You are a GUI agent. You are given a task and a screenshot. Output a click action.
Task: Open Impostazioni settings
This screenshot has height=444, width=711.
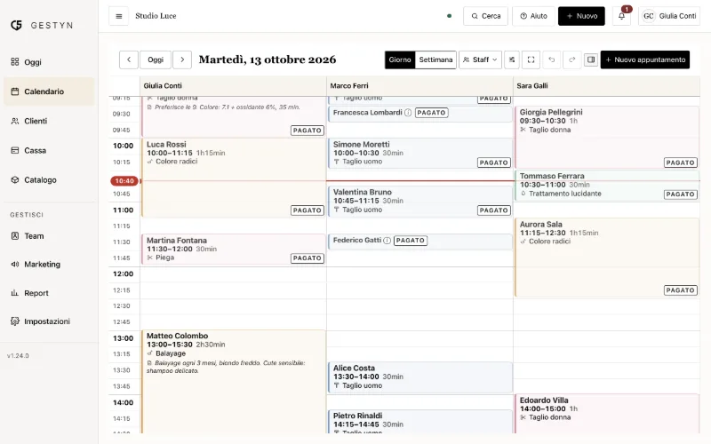pyautogui.click(x=49, y=321)
